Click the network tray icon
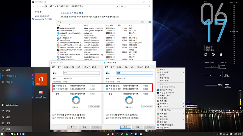 coord(221,134)
